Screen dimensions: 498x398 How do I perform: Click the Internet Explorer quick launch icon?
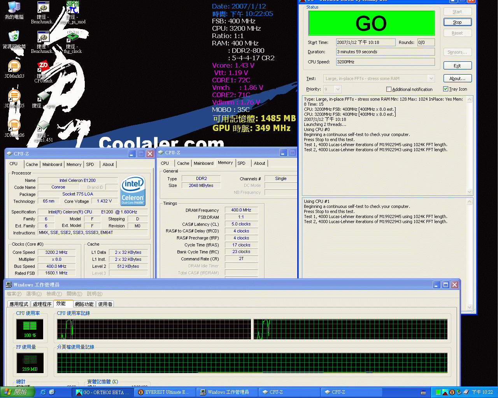[x=43, y=392]
